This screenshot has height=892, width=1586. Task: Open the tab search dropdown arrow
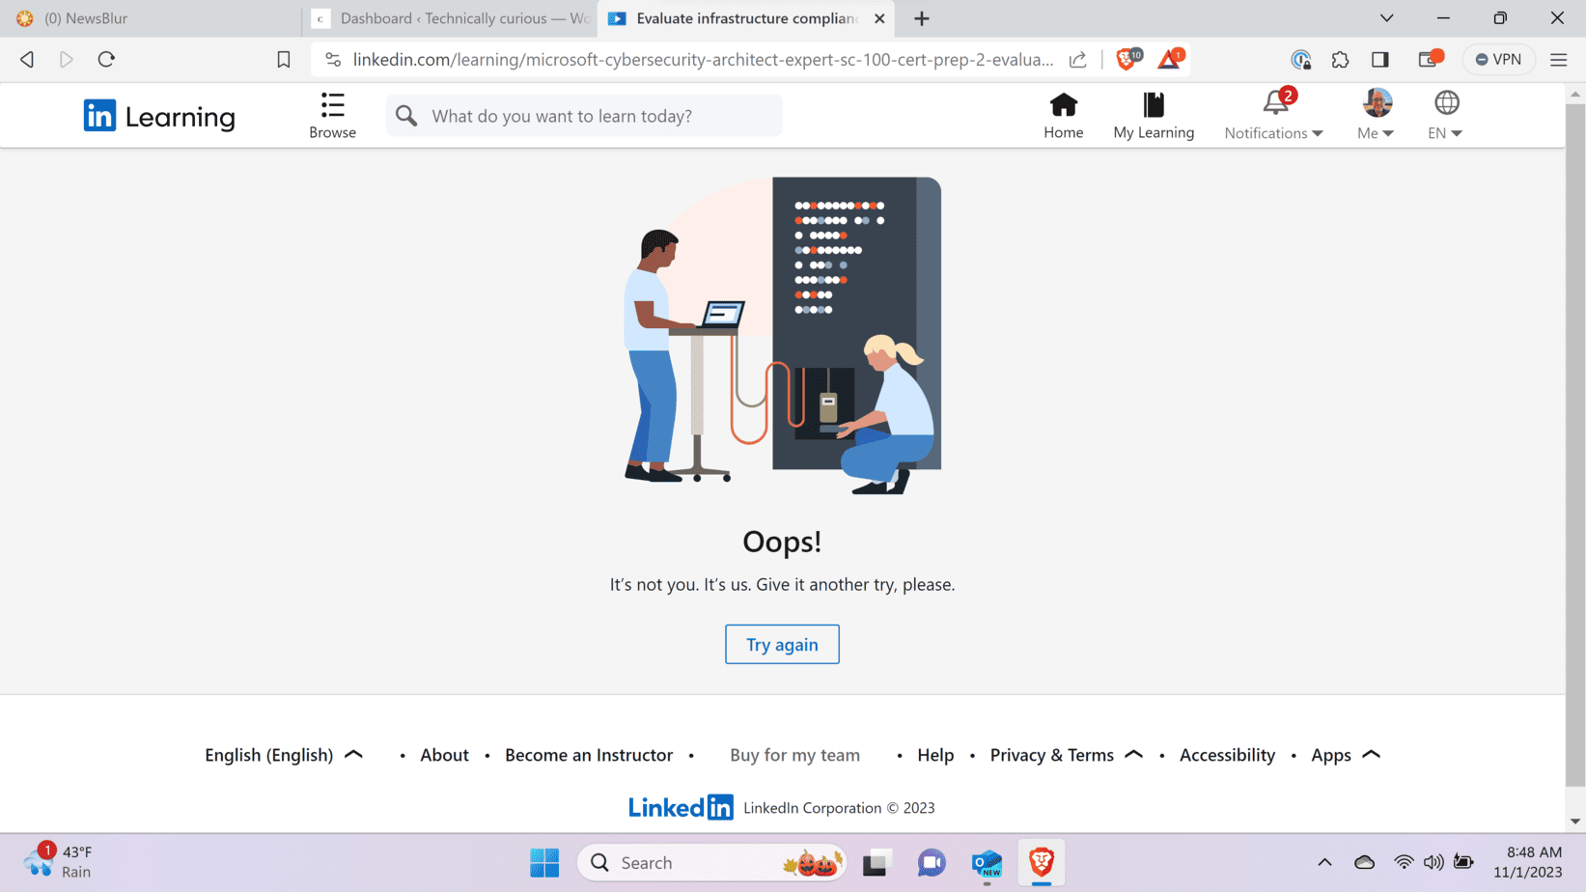coord(1386,18)
